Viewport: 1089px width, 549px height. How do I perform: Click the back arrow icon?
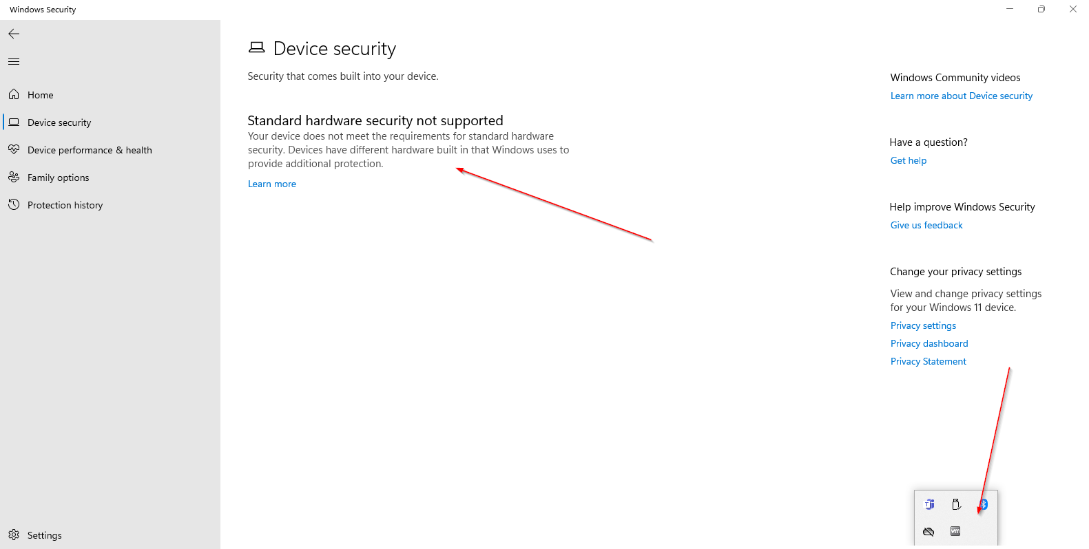coord(14,34)
